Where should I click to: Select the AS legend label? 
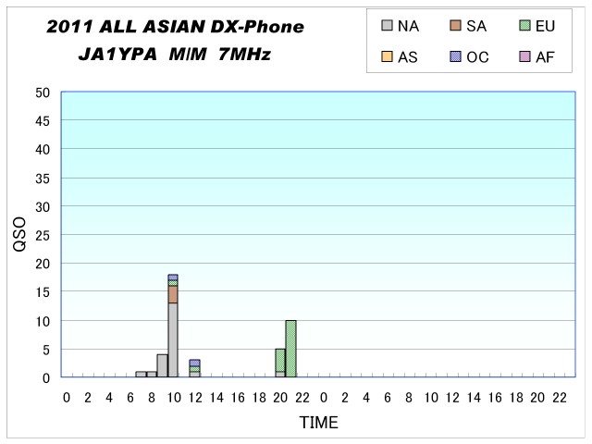tap(408, 57)
